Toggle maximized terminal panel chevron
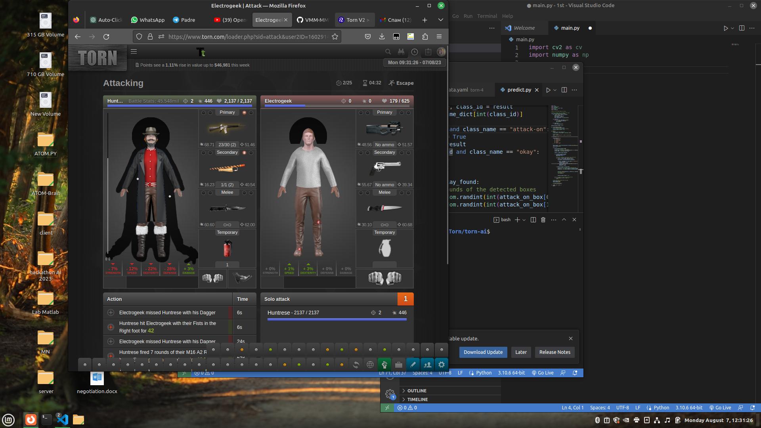 click(x=564, y=220)
